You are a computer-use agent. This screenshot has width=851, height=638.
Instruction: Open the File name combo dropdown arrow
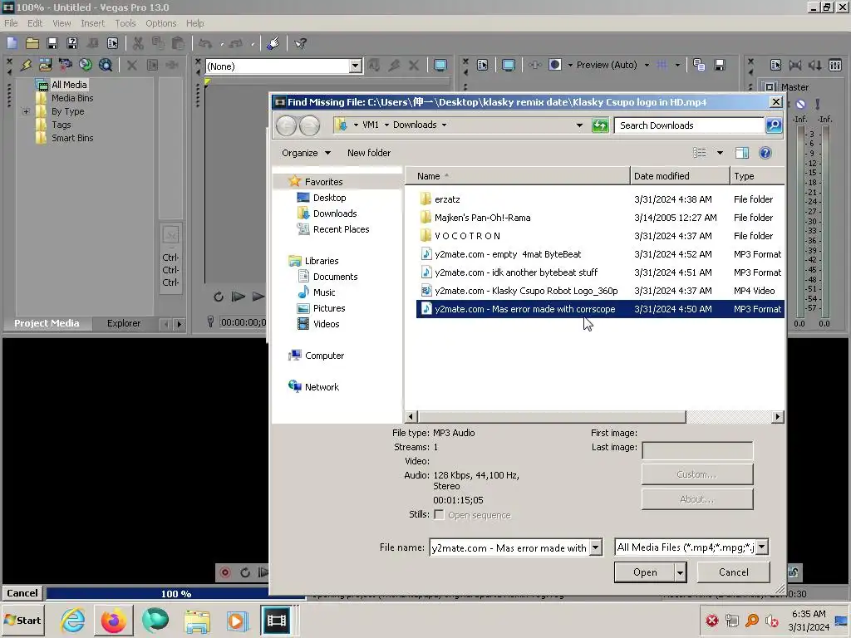point(595,547)
